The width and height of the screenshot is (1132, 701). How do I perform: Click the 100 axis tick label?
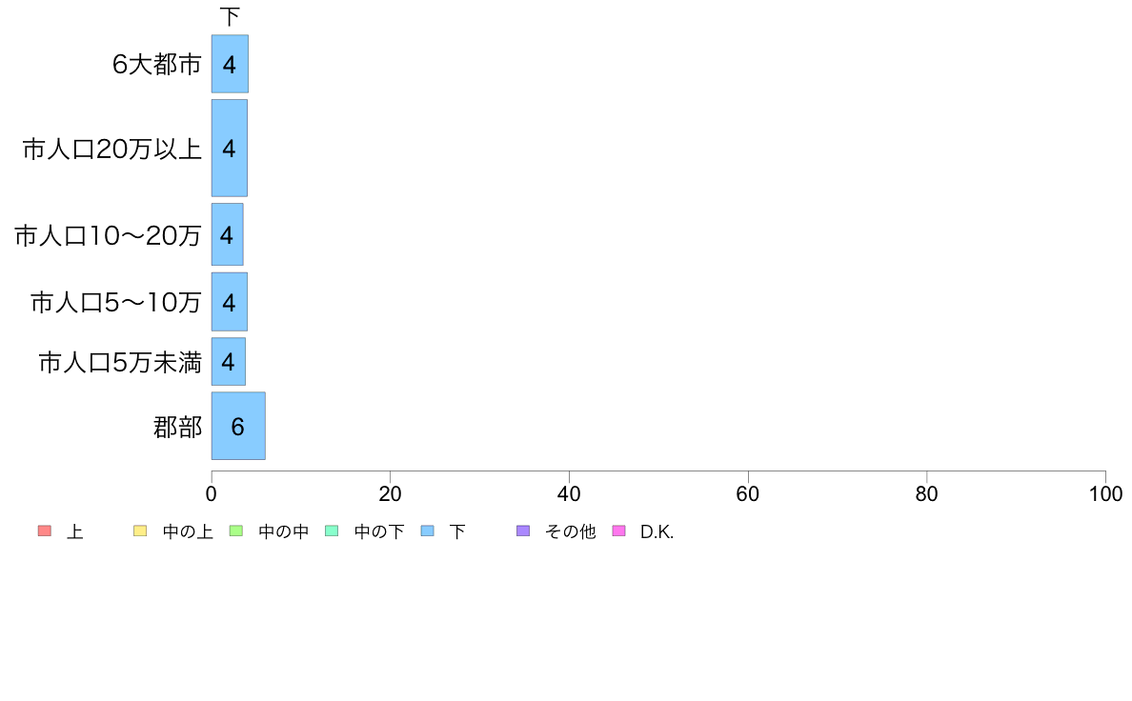coord(1105,493)
